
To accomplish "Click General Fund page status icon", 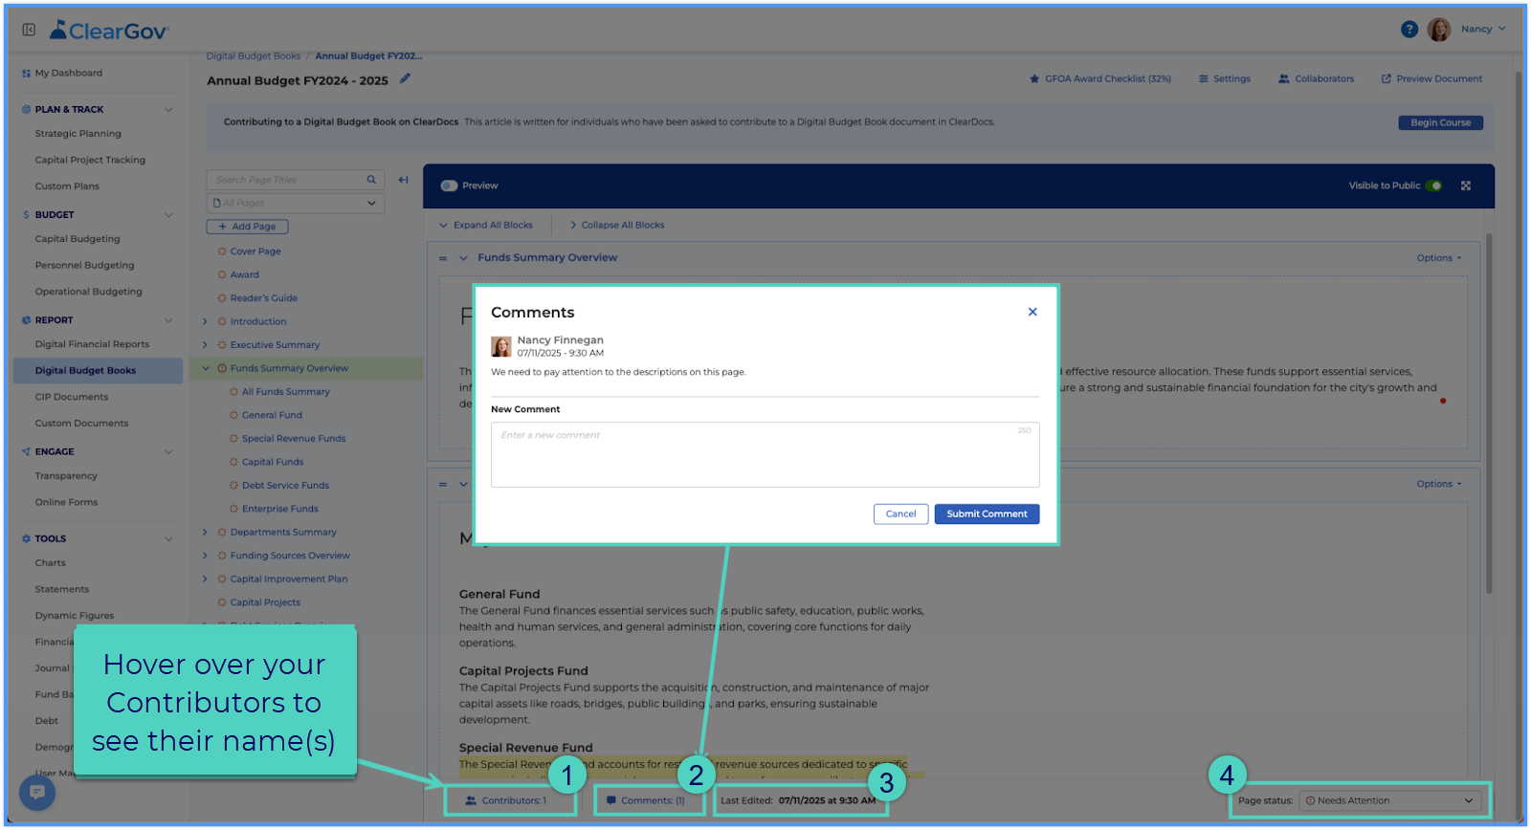I will [233, 415].
